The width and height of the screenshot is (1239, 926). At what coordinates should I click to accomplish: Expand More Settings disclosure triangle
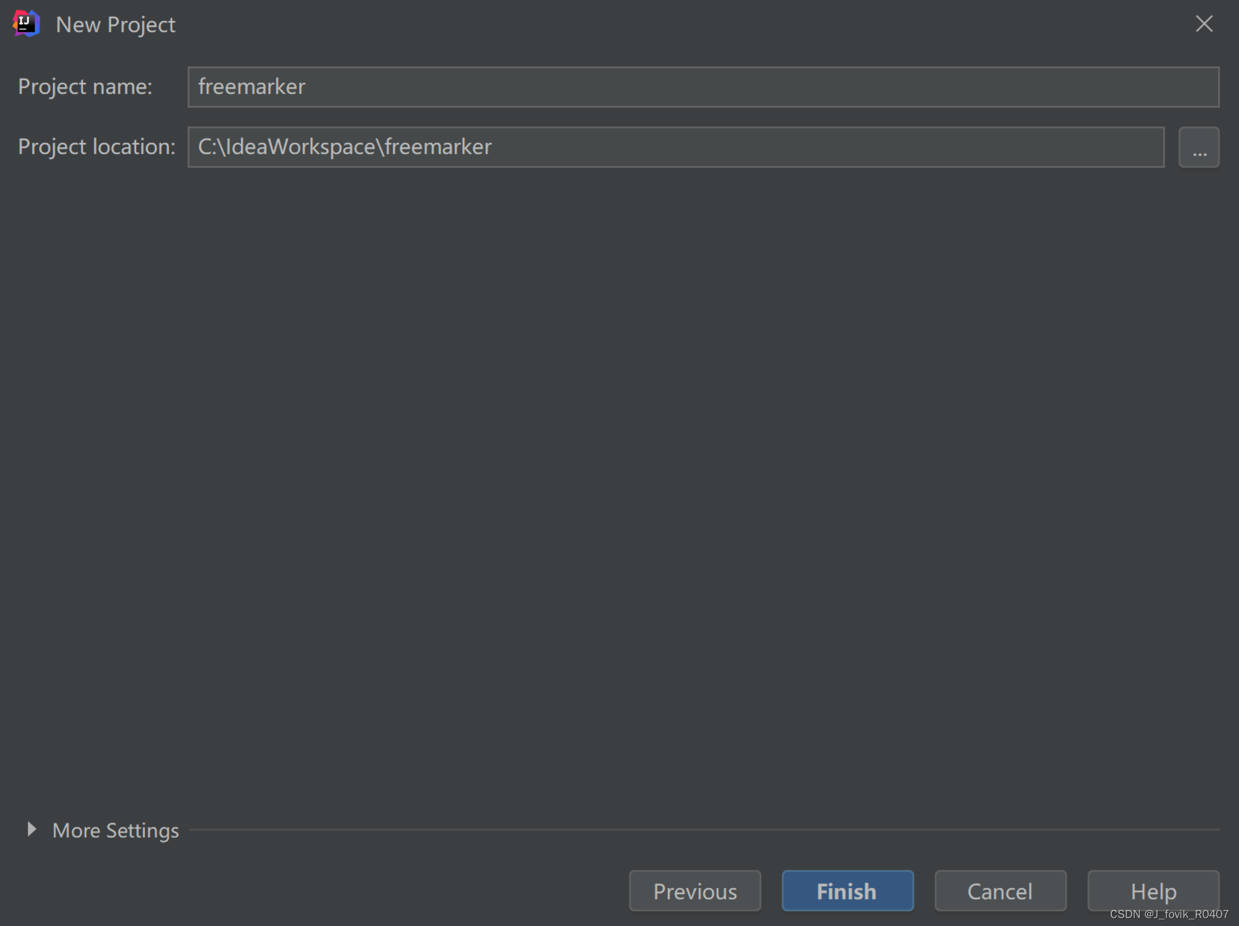[x=31, y=830]
